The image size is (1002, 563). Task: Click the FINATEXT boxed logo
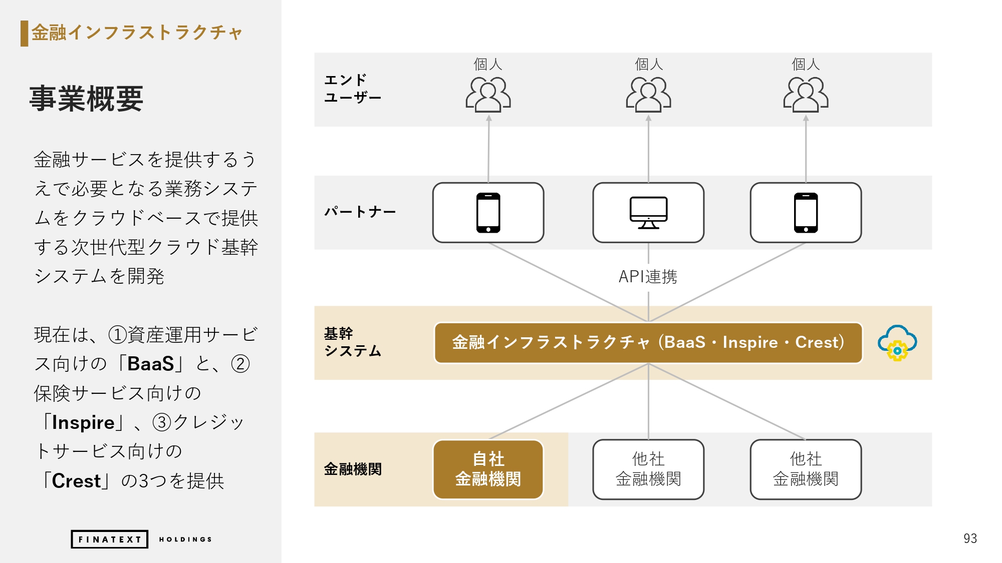tap(109, 539)
